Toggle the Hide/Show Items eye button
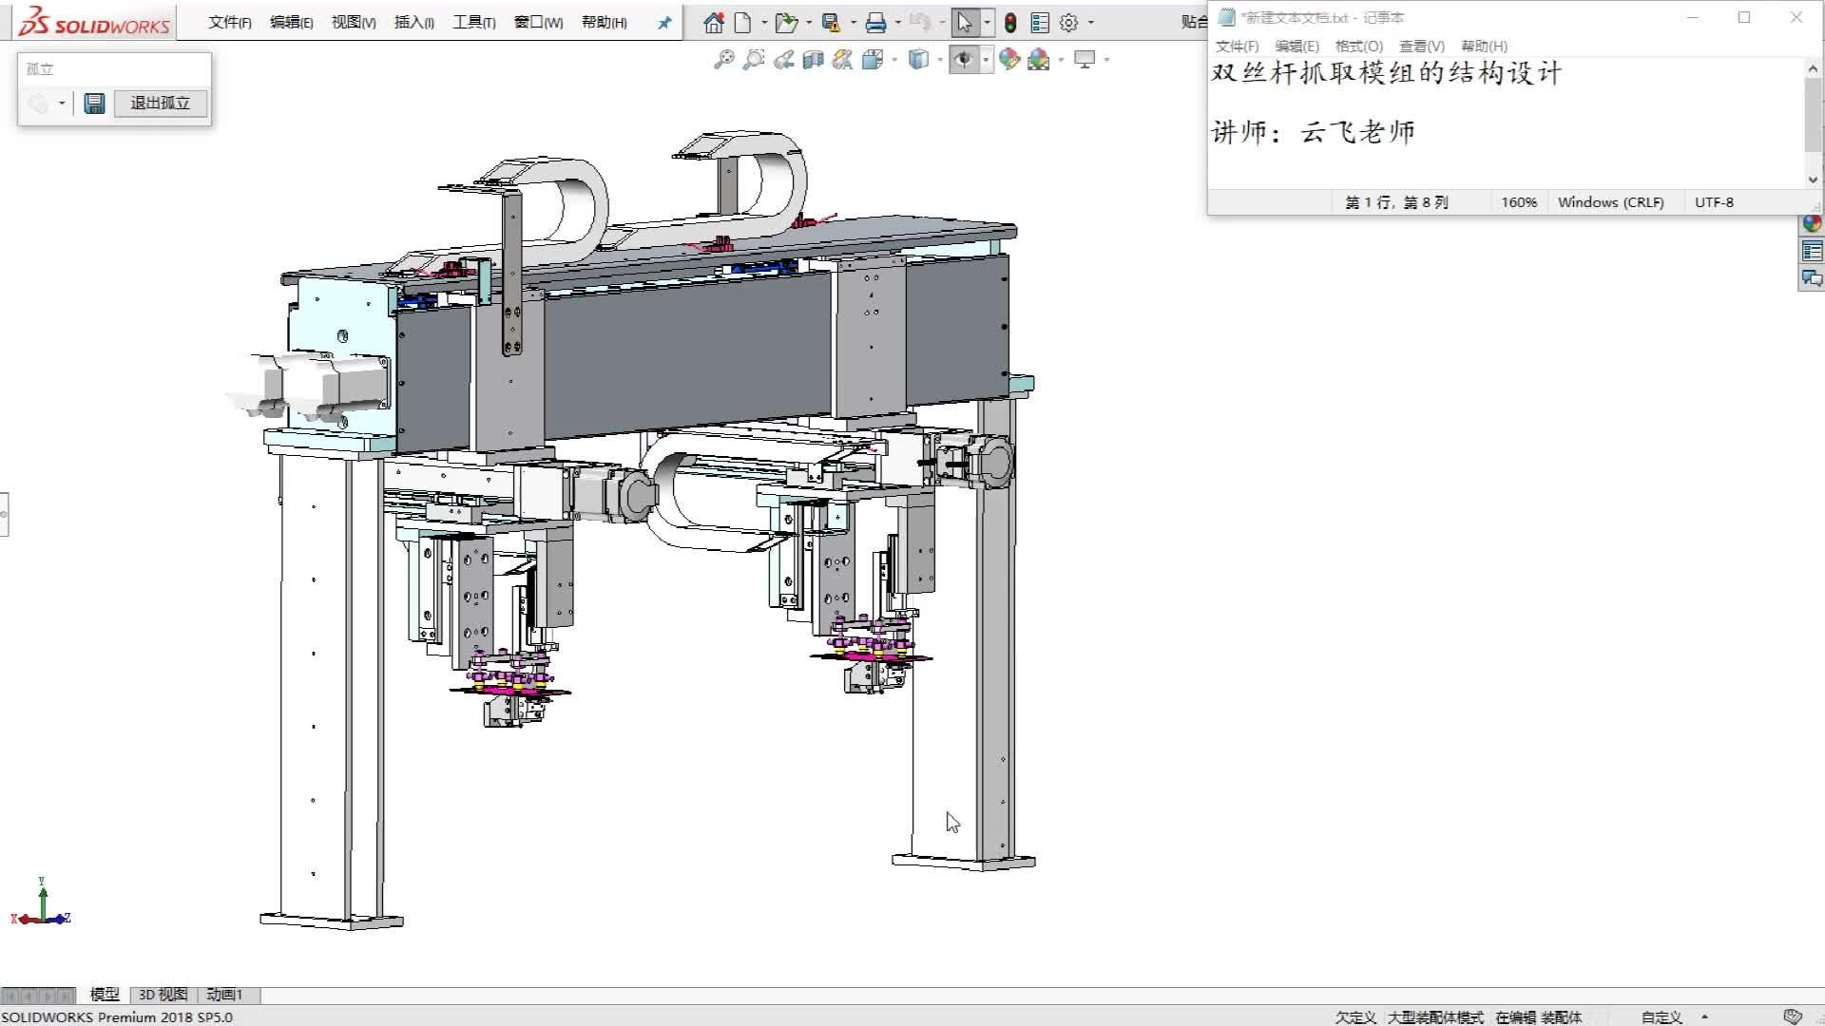 pos(965,60)
